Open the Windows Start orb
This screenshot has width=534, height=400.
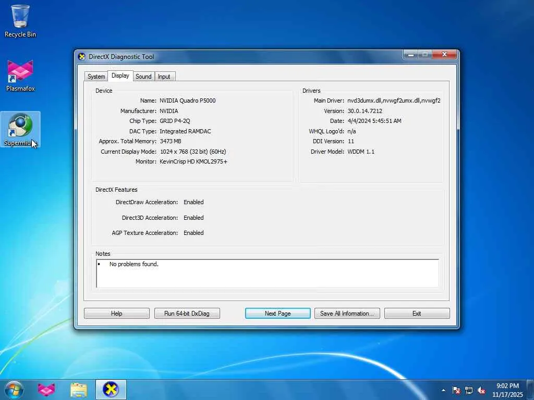click(x=14, y=390)
